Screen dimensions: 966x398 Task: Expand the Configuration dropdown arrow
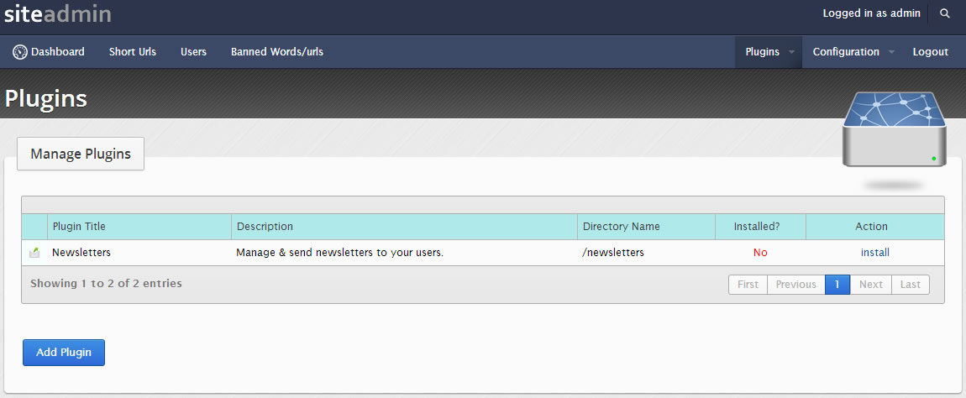coord(891,52)
